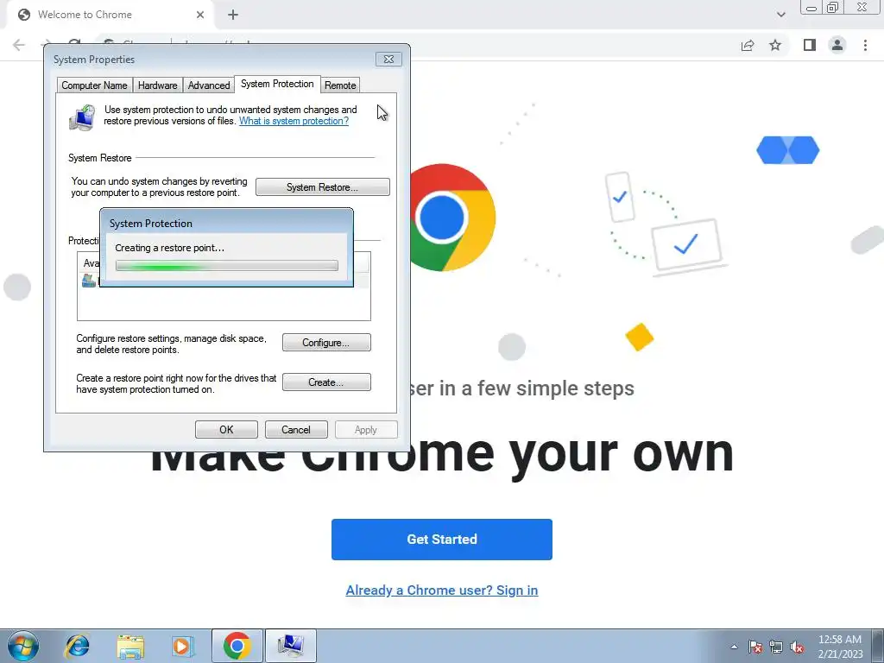Click the system protection computer shield icon

click(x=83, y=117)
